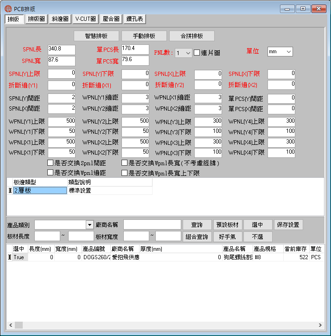
Task: Click the SPNL(Y)間距 field
Action: click(x=62, y=99)
